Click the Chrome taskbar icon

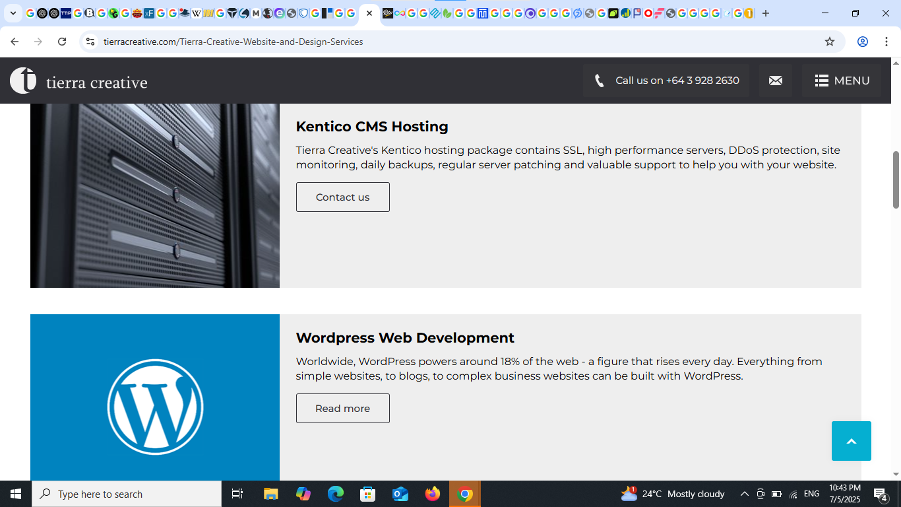pos(465,494)
